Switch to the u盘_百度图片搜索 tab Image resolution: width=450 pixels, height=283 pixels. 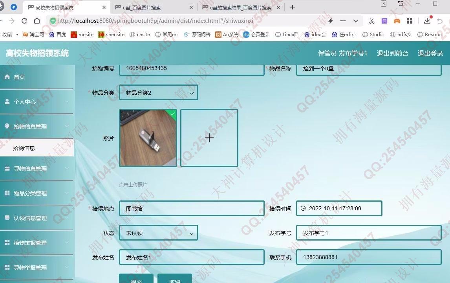(x=154, y=7)
